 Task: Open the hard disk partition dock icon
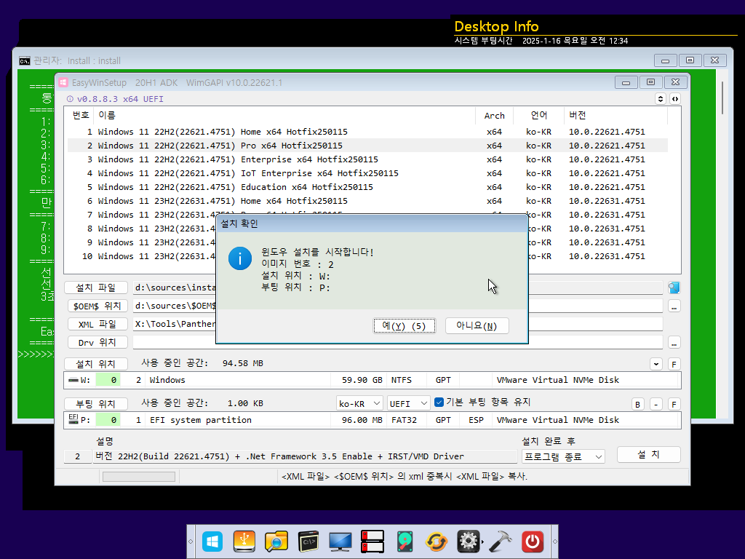[x=405, y=542]
